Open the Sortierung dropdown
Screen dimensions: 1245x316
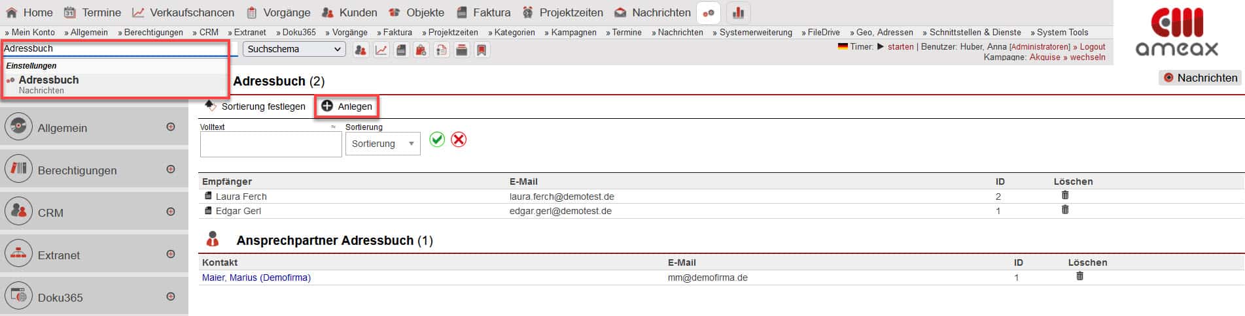[x=383, y=144]
